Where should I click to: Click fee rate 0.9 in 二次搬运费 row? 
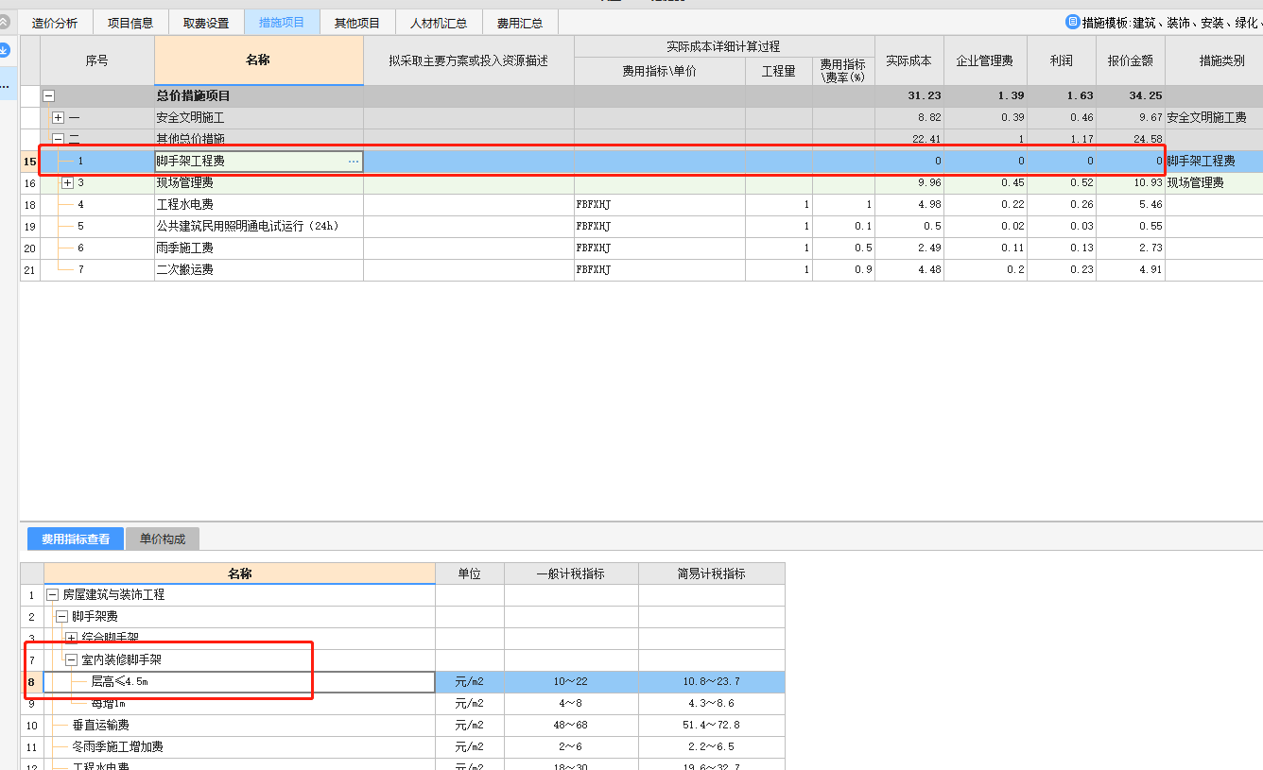(x=843, y=270)
